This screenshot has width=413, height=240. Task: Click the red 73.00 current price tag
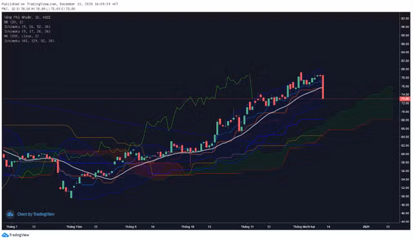click(405, 99)
